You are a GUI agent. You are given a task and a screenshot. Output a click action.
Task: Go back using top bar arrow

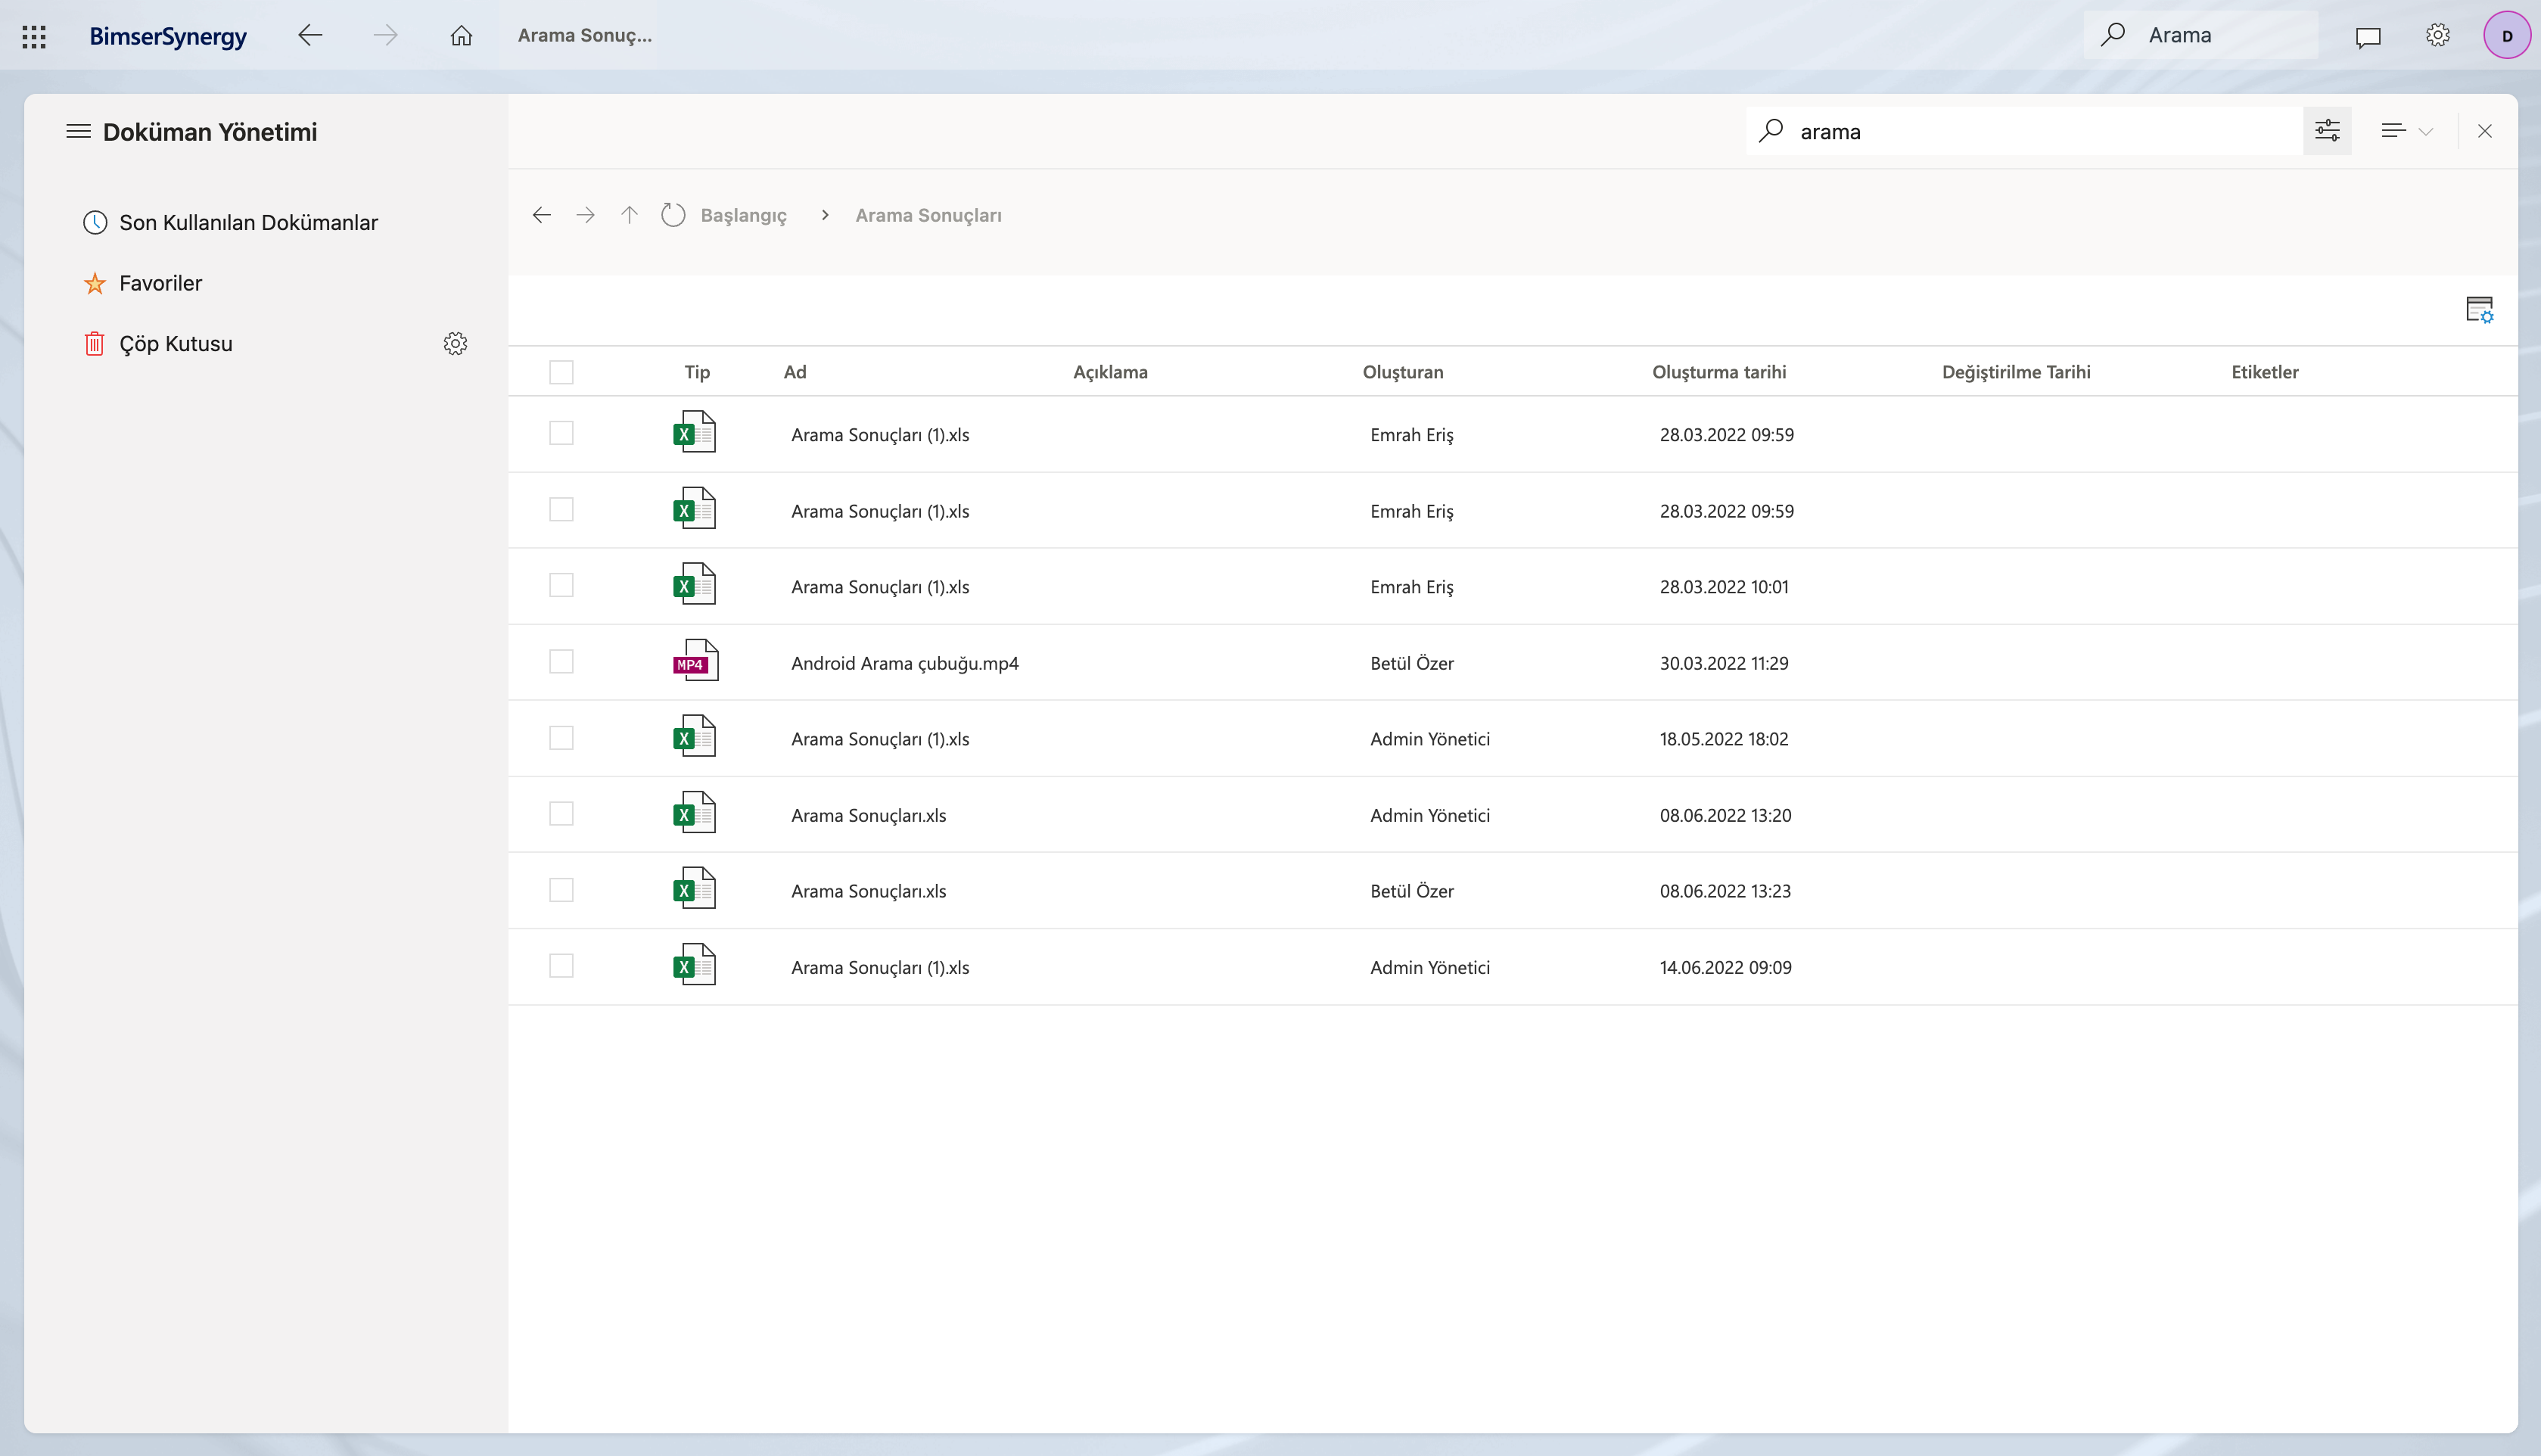310,36
